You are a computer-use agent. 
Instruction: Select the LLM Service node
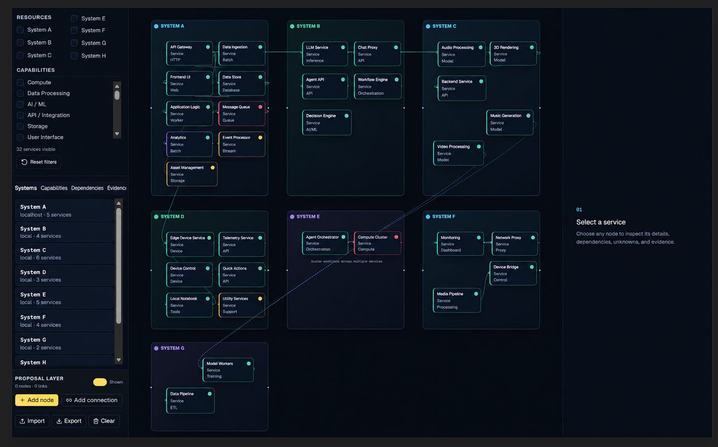[x=324, y=54]
